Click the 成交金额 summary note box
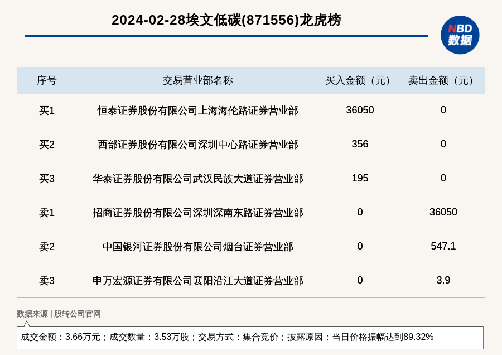This screenshot has width=502, height=355. click(x=250, y=337)
